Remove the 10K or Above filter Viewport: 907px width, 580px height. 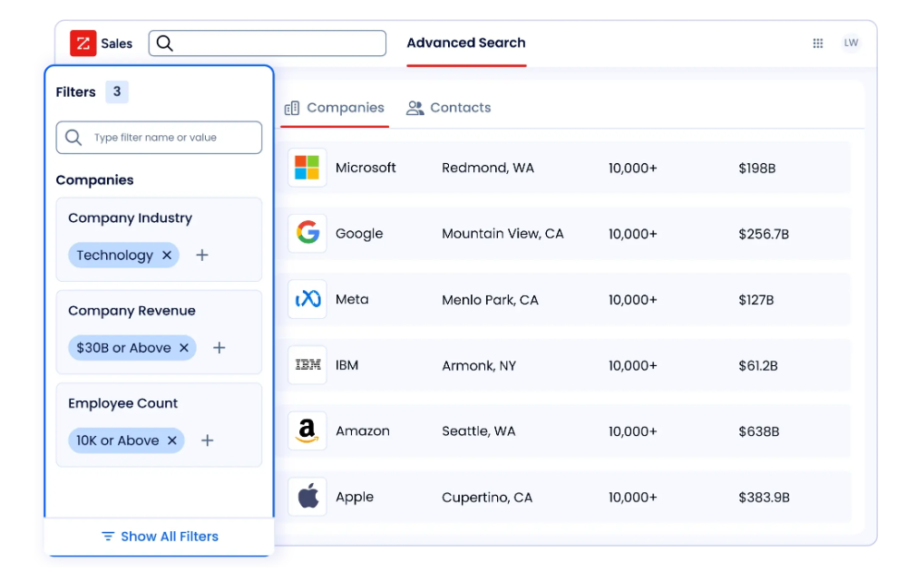pyautogui.click(x=171, y=440)
